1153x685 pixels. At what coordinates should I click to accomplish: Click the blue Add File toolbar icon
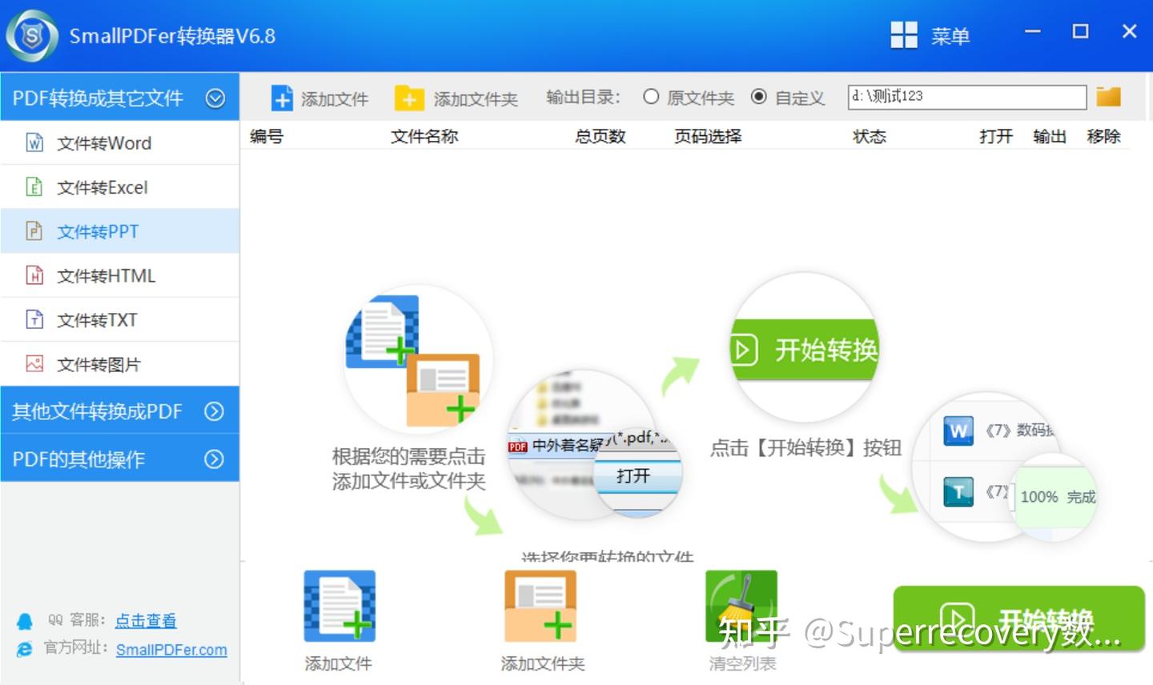coord(282,98)
